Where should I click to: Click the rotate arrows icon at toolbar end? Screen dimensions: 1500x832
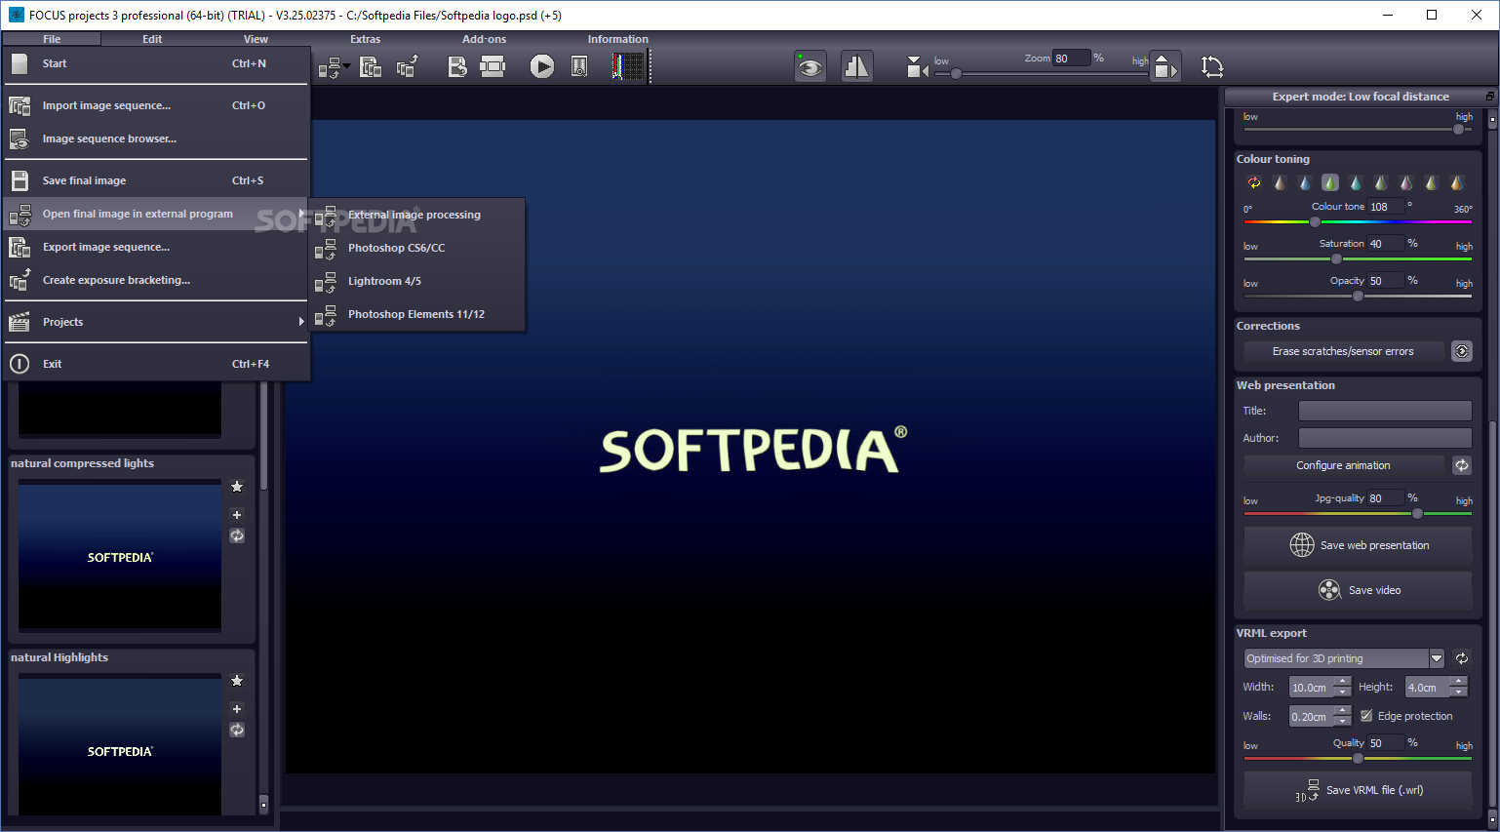coord(1212,67)
